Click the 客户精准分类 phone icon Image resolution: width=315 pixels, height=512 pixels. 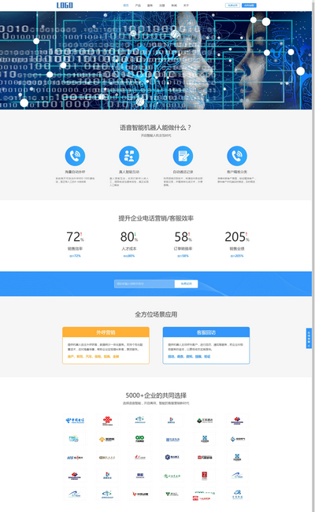[237, 156]
